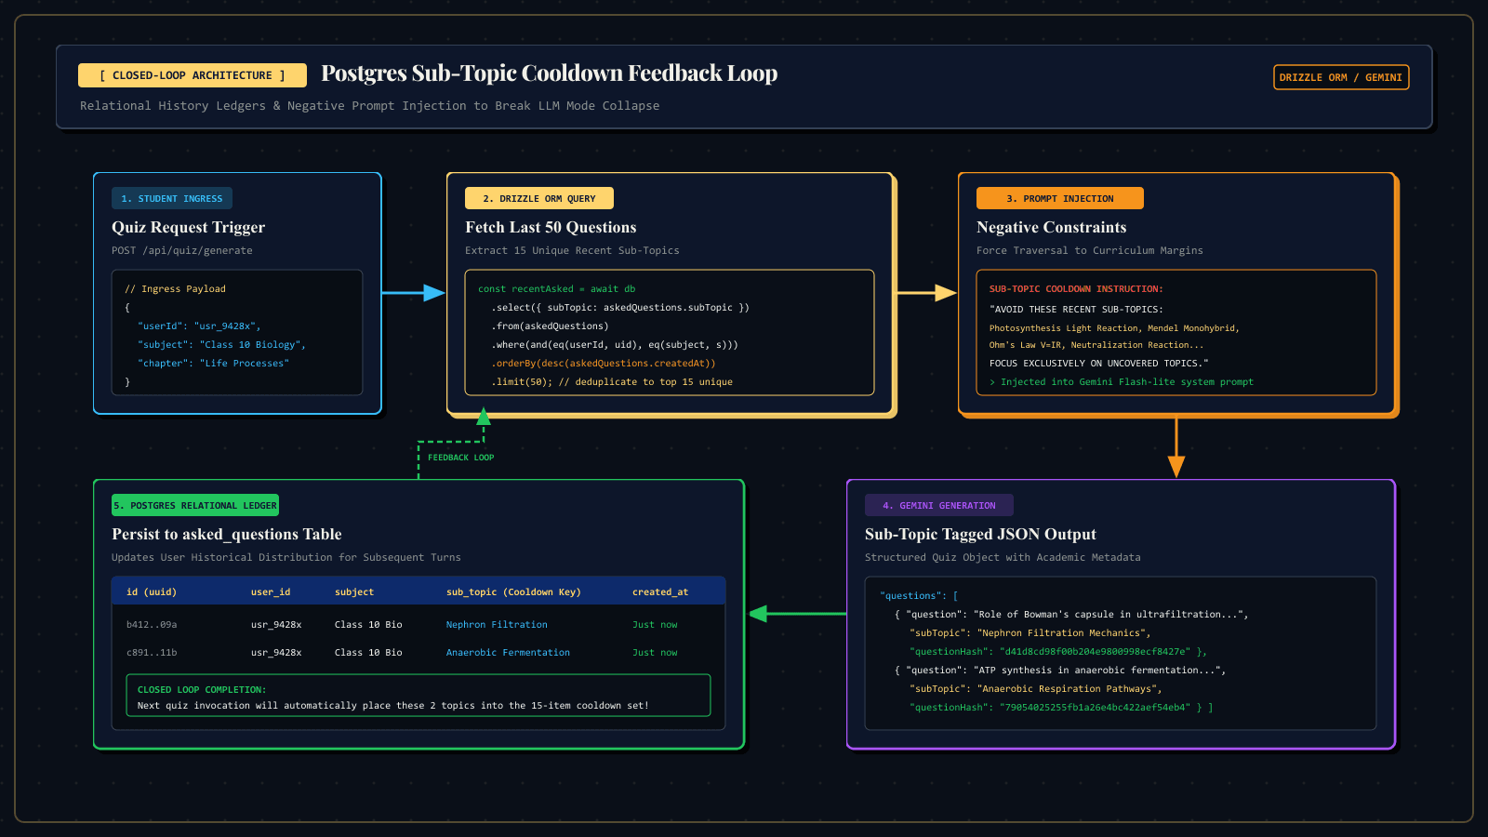
Task: Click the "const recentAsked = await db" code line
Action: (557, 289)
